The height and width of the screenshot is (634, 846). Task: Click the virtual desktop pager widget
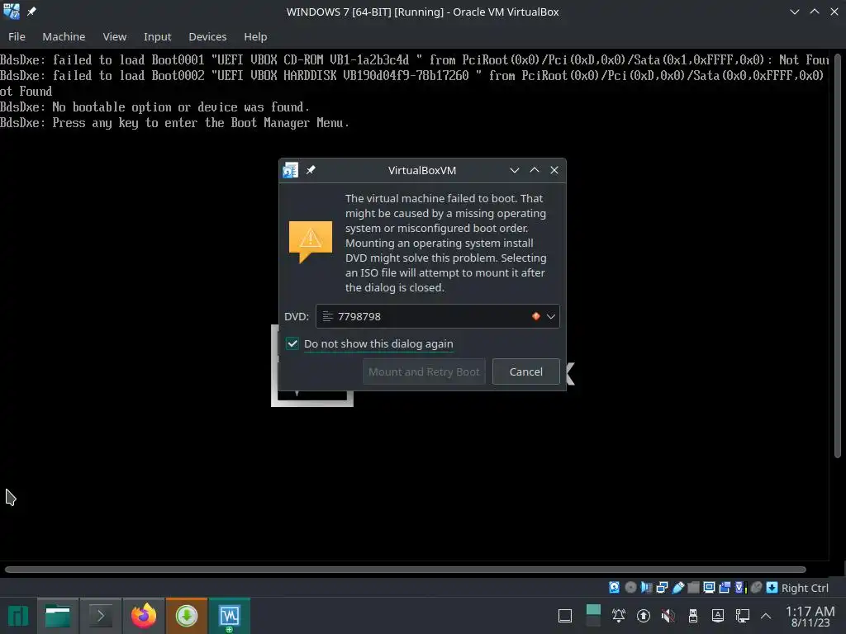coord(593,615)
